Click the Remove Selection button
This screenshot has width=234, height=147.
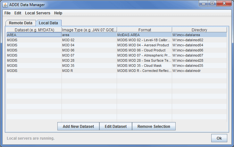[154, 126]
